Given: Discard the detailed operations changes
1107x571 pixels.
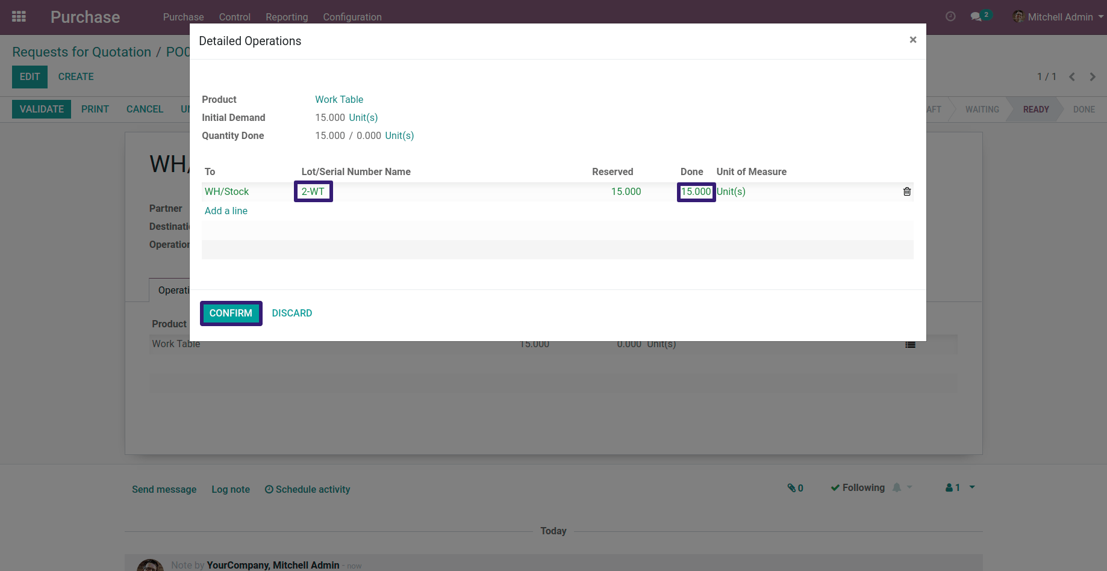Looking at the screenshot, I should [x=292, y=313].
